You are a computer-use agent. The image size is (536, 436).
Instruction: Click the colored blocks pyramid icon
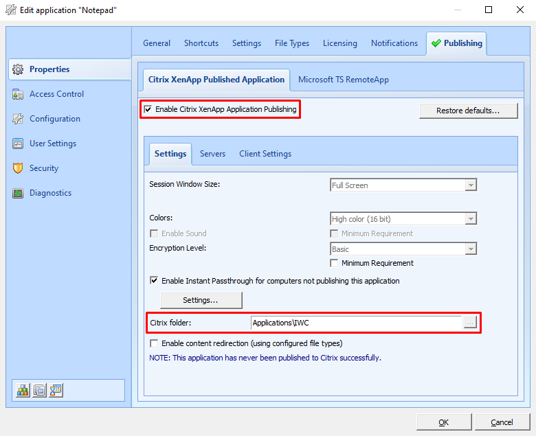click(x=23, y=390)
